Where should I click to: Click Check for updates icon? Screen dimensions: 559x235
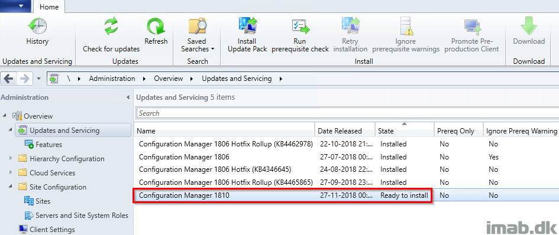(x=111, y=27)
